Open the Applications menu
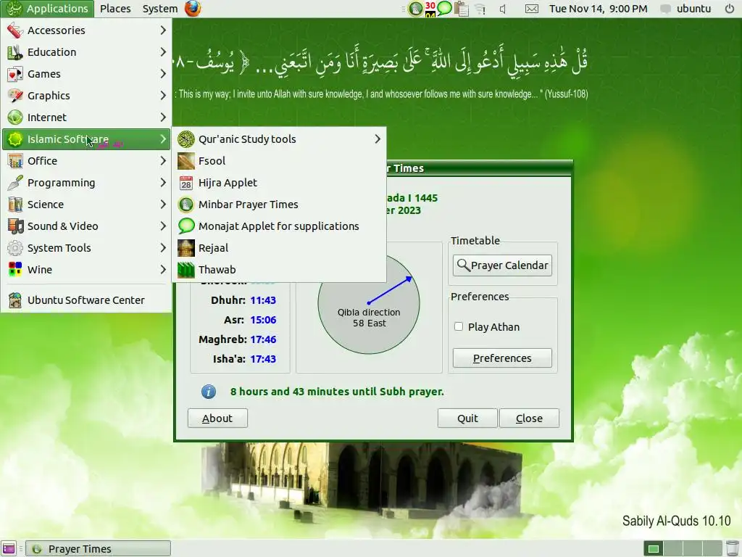Screen dimensions: 742x557 [47, 9]
